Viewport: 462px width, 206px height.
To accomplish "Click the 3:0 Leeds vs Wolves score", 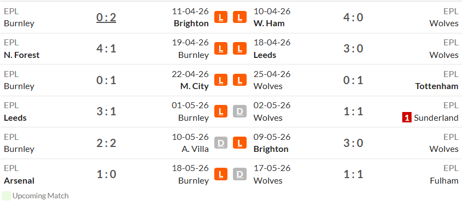I will pyautogui.click(x=353, y=49).
